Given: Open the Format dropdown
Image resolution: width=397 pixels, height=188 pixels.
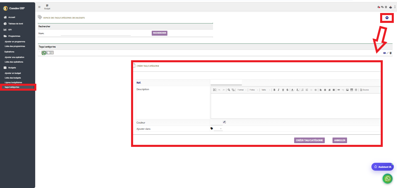Looking at the screenshot, I should (242, 90).
